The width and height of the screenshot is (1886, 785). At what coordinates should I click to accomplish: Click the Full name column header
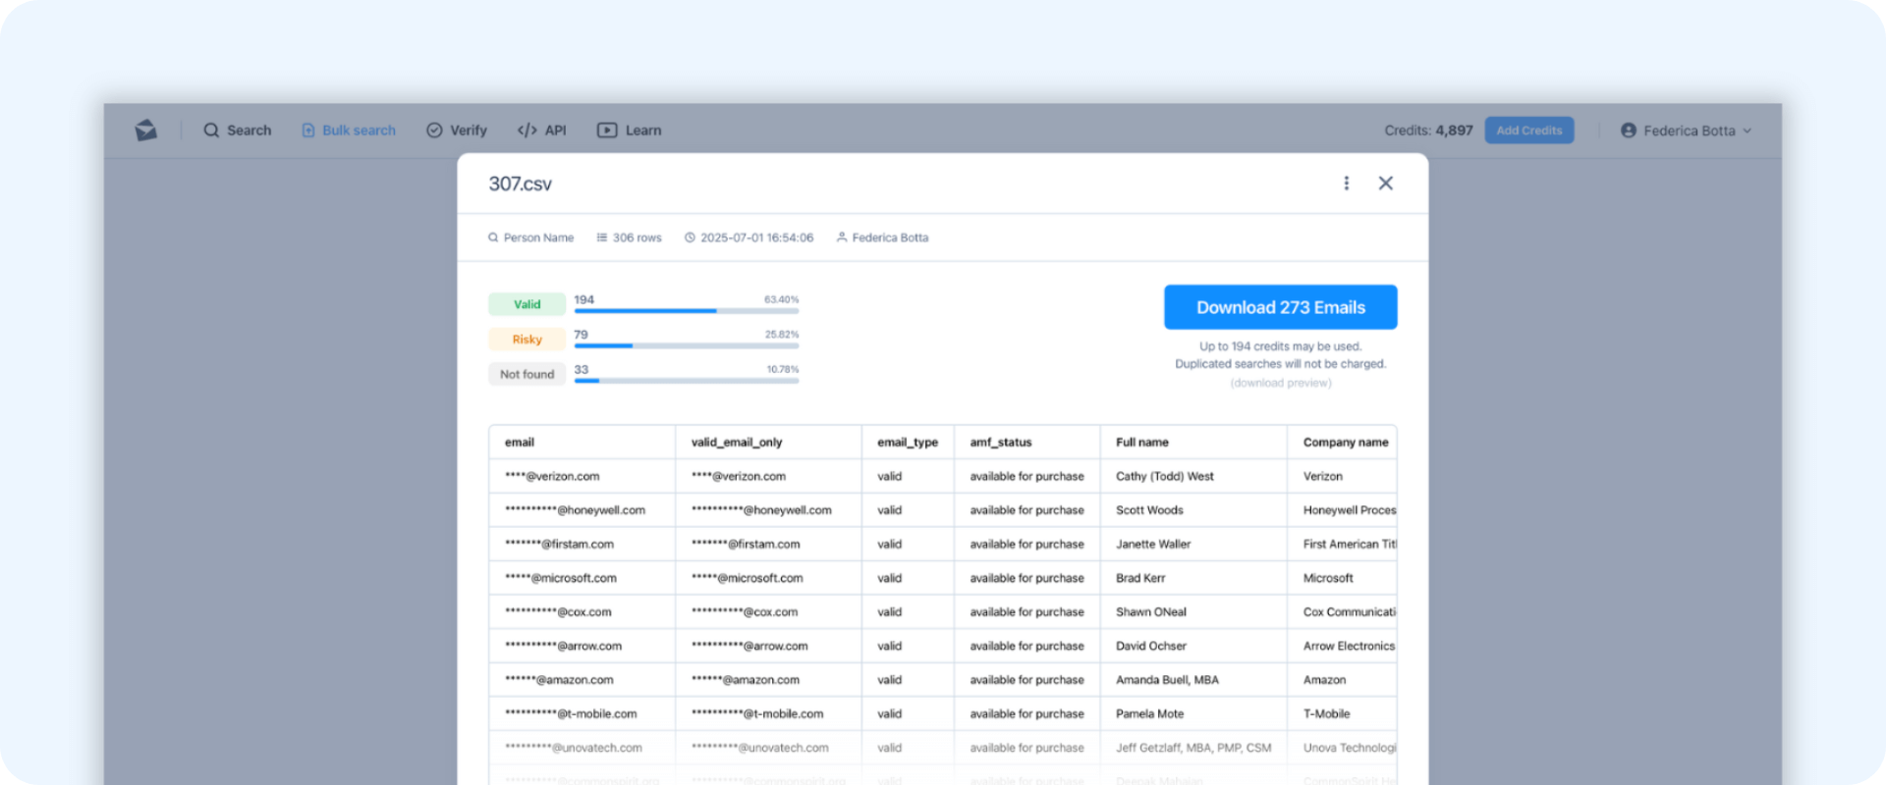click(1193, 443)
